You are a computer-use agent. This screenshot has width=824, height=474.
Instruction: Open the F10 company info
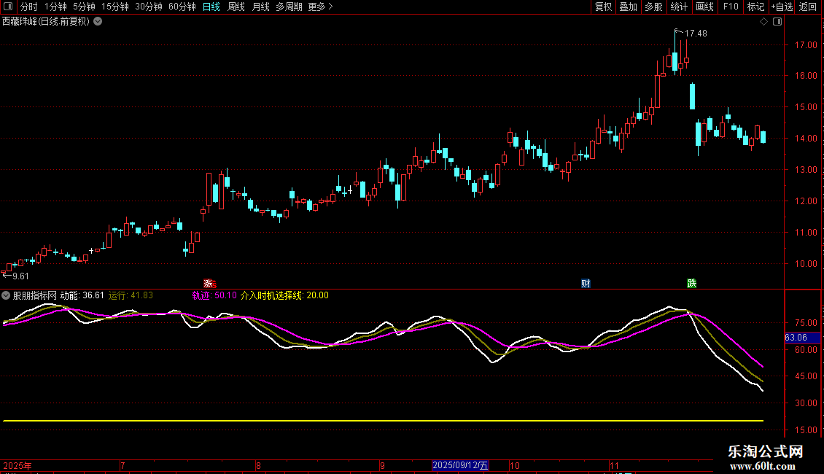tap(730, 7)
